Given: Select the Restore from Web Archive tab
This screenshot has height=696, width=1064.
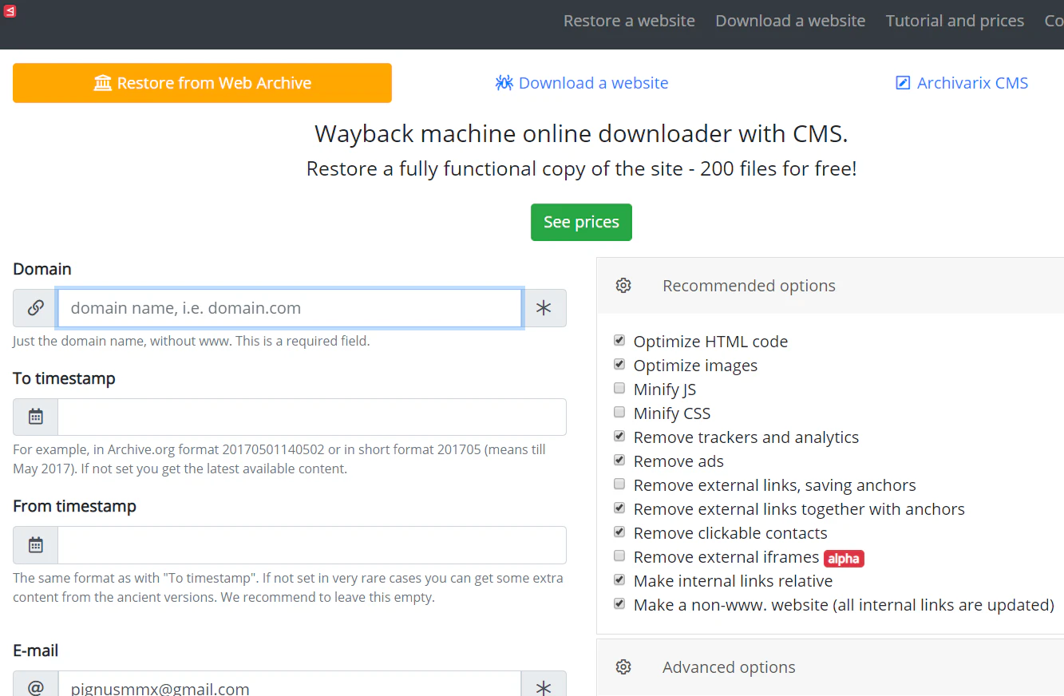Looking at the screenshot, I should pyautogui.click(x=202, y=83).
